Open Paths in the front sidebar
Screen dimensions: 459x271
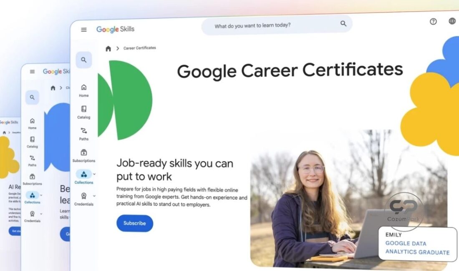coord(84,134)
